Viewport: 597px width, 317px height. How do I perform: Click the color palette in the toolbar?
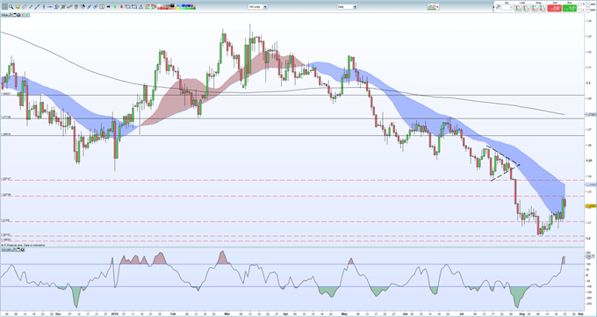[176, 6]
